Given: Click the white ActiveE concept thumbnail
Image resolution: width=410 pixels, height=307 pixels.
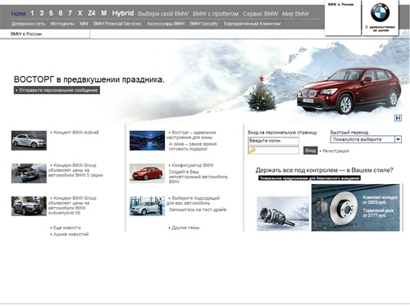Looking at the screenshot, I should tap(29, 141).
